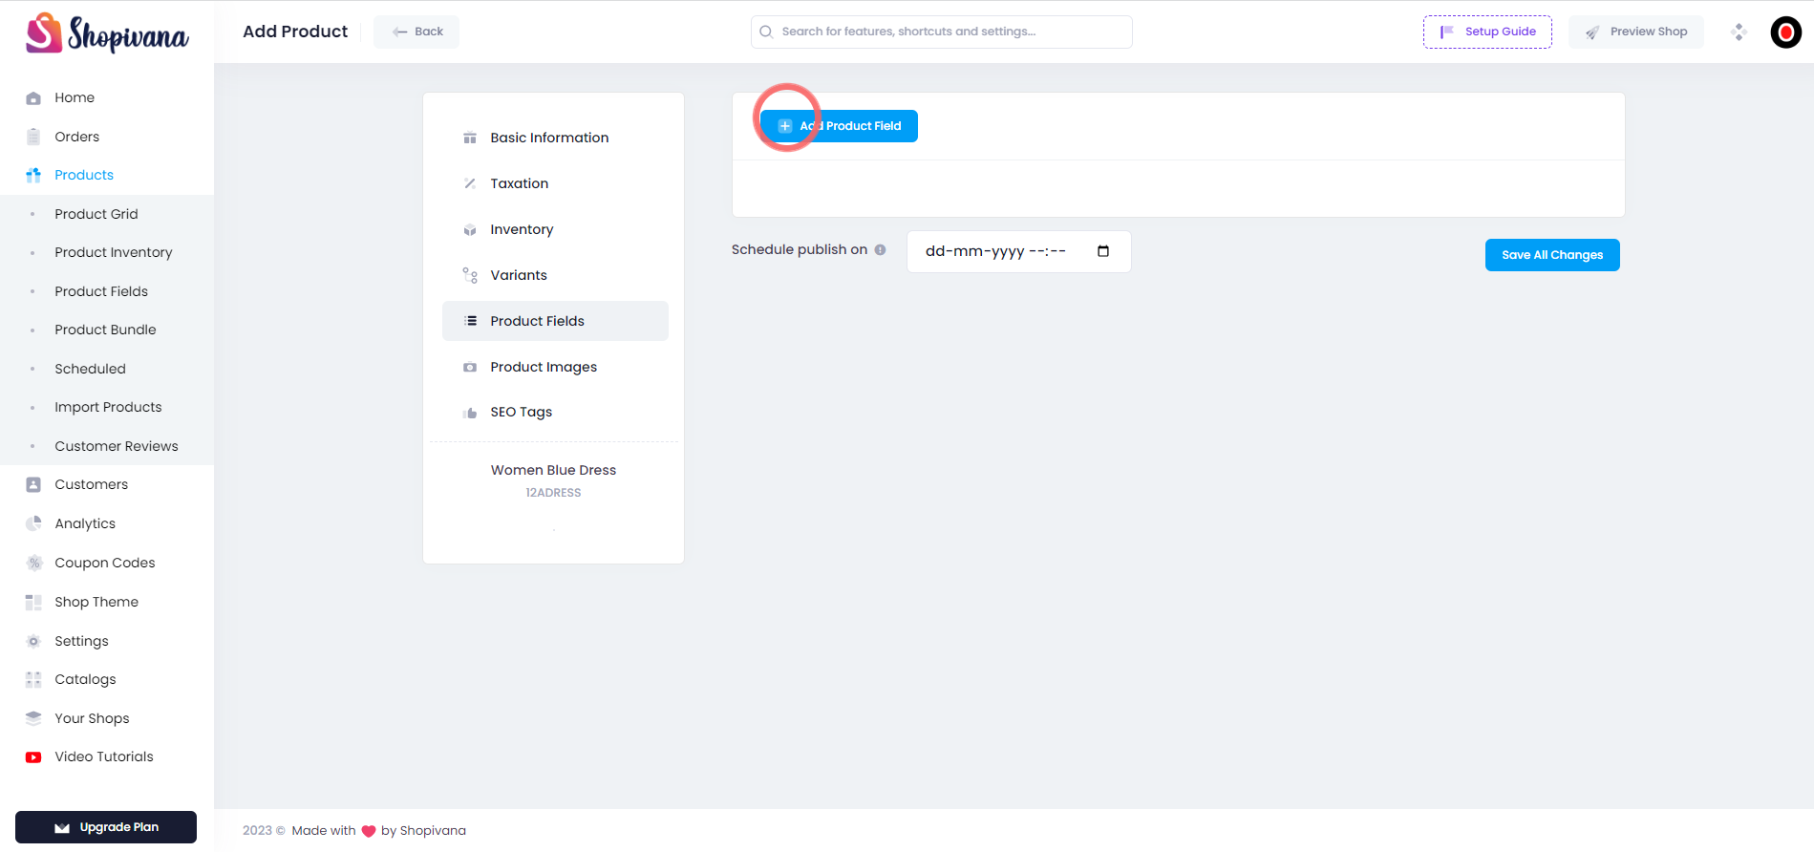Click the Taxation percent icon
1814x852 pixels.
pyautogui.click(x=470, y=183)
